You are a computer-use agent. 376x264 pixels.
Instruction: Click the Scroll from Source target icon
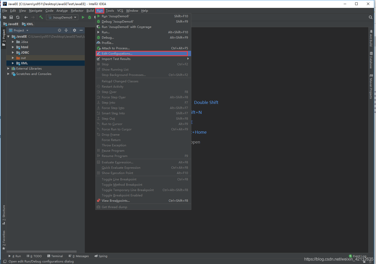pos(60,30)
